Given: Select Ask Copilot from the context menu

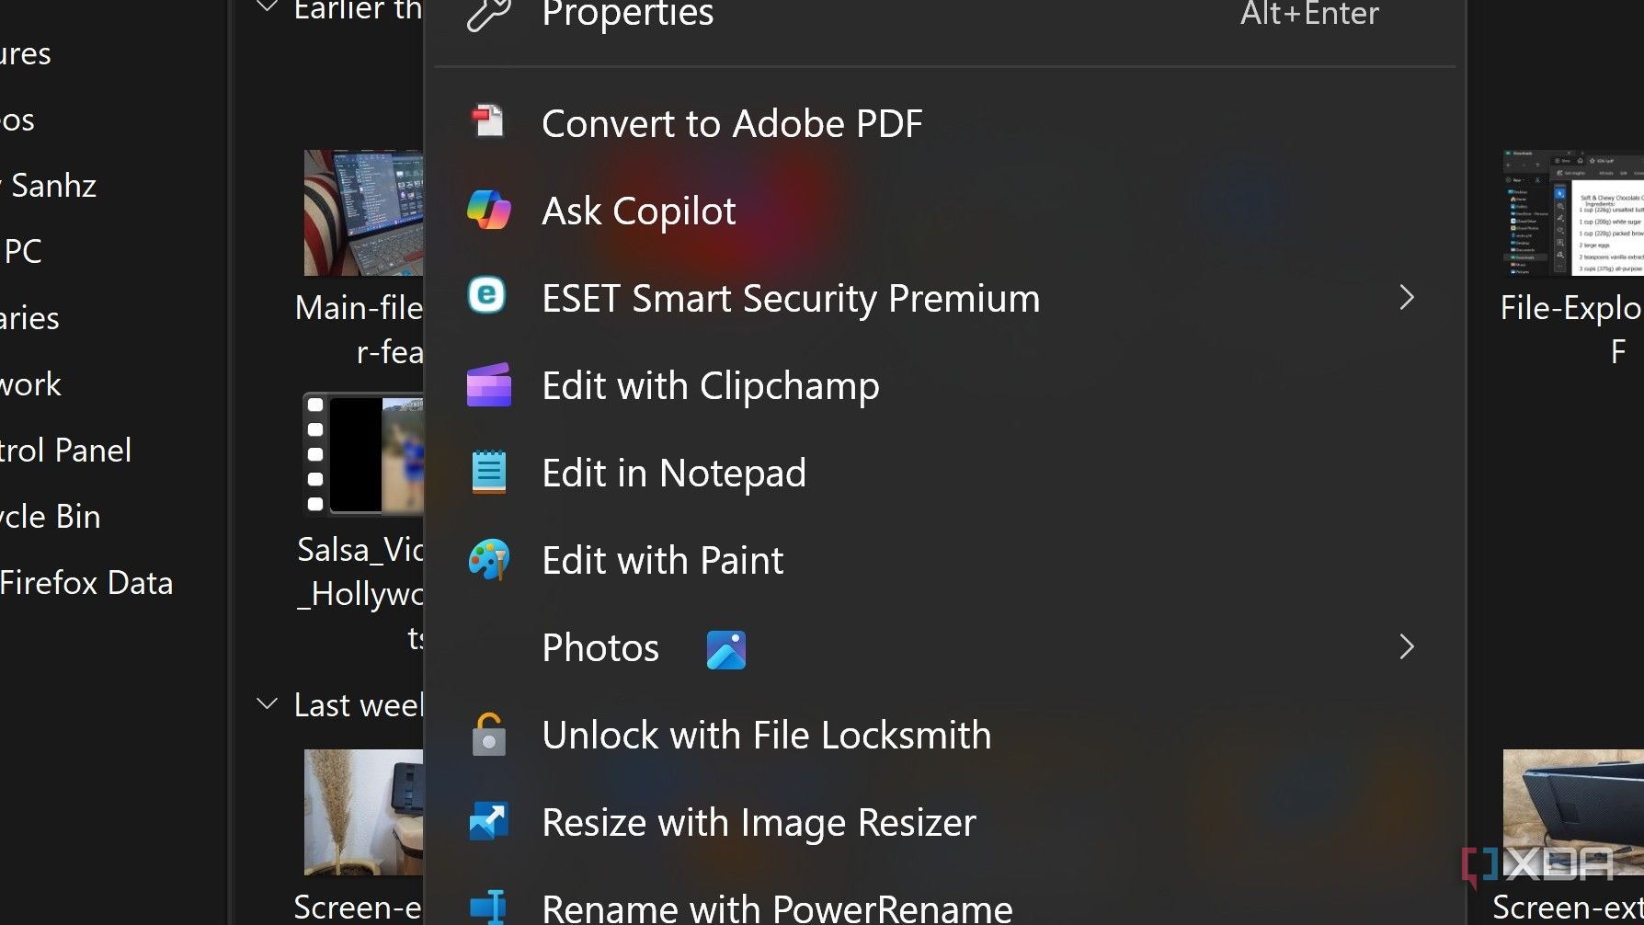Looking at the screenshot, I should click(944, 210).
